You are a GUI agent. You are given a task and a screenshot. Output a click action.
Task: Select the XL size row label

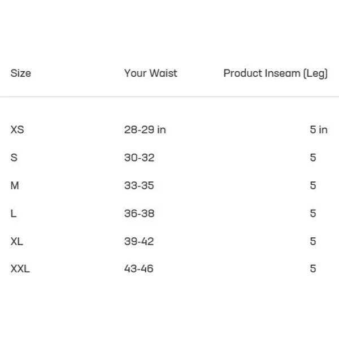(16, 241)
